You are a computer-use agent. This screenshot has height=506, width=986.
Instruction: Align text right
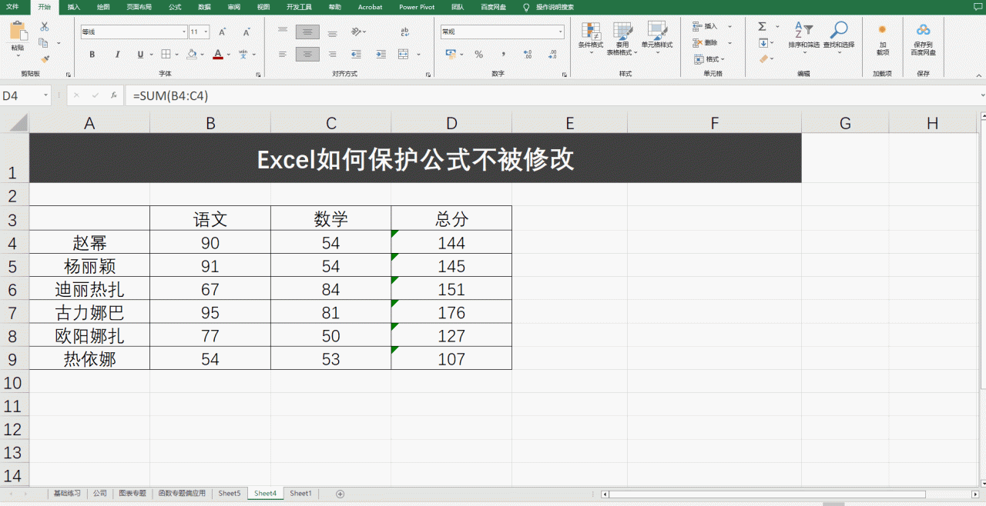pos(332,55)
